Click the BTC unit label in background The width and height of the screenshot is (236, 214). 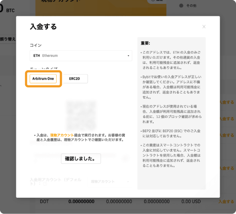pyautogui.click(x=10, y=11)
